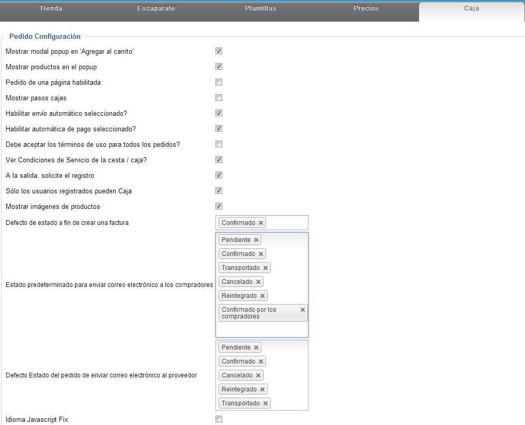Uncheck 'Mostrar imágenes de productos'
This screenshot has width=525, height=425.
pyautogui.click(x=219, y=206)
